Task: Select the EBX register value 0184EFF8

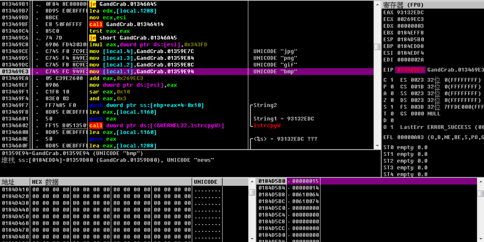Action: [410, 33]
